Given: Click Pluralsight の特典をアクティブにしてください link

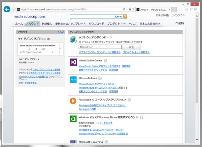Looking at the screenshot, I should pyautogui.click(x=102, y=105).
